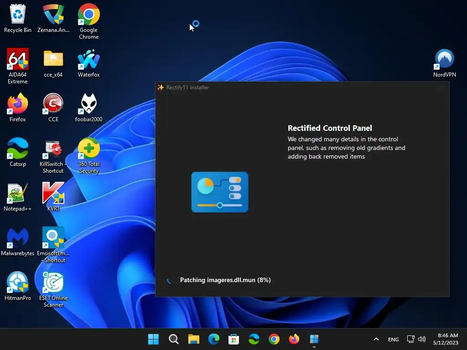Open the clock showing 8:46 AM
This screenshot has width=467, height=350.
click(x=446, y=339)
